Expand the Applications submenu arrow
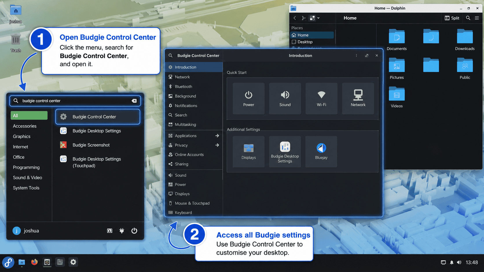Viewport: 484px width, 272px height. click(217, 136)
